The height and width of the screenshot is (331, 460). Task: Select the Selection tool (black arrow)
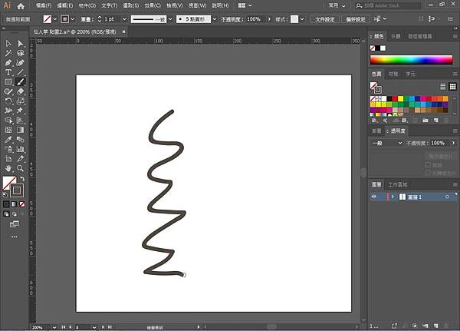(8, 44)
